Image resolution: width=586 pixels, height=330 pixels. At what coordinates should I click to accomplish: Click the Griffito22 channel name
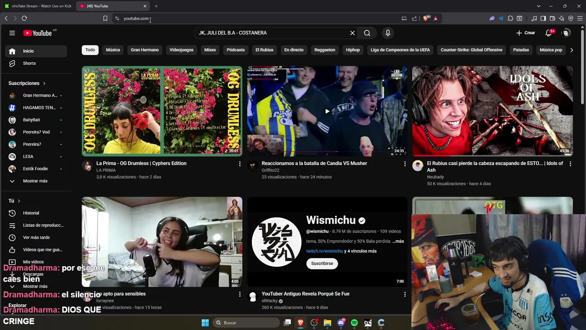pos(271,170)
